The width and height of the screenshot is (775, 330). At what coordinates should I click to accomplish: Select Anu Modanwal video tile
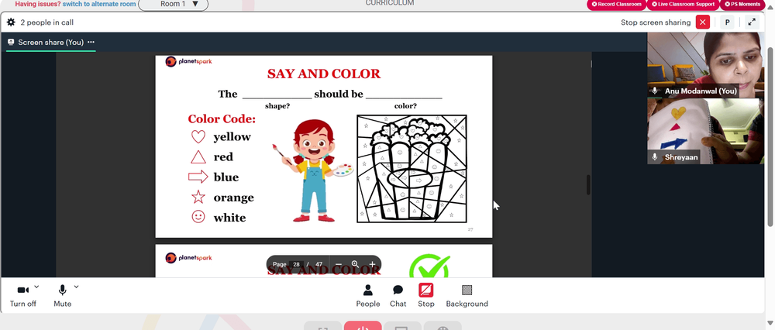pos(706,65)
